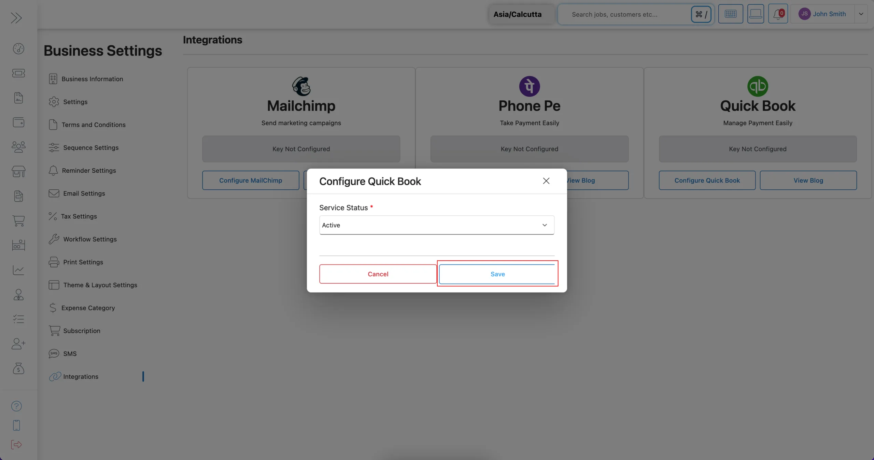This screenshot has width=874, height=460.
Task: Click Mailchimp Key Not Configured status
Action: [301, 149]
